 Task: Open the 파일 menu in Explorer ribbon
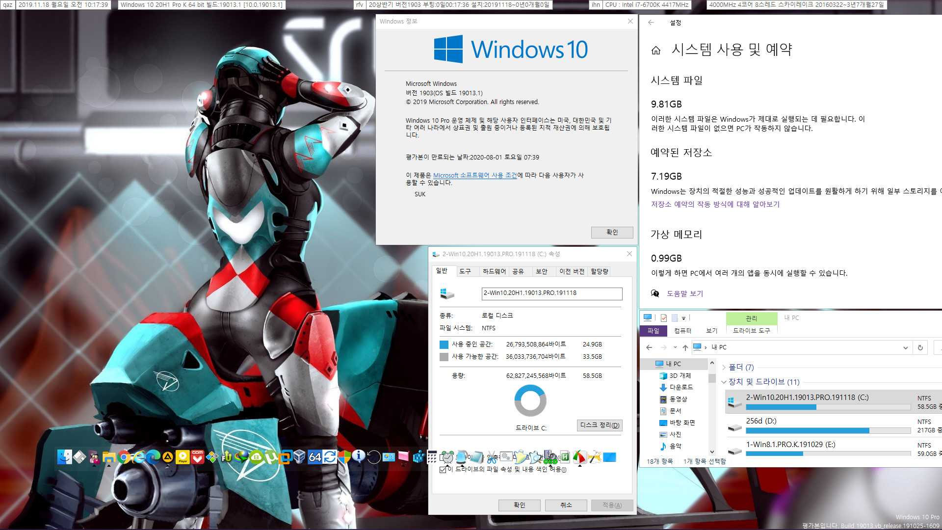(x=654, y=331)
